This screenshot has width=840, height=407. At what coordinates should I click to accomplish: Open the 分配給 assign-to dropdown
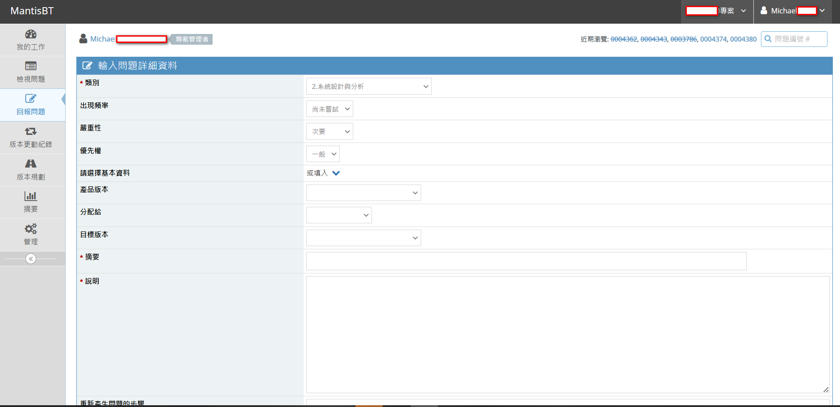click(339, 215)
